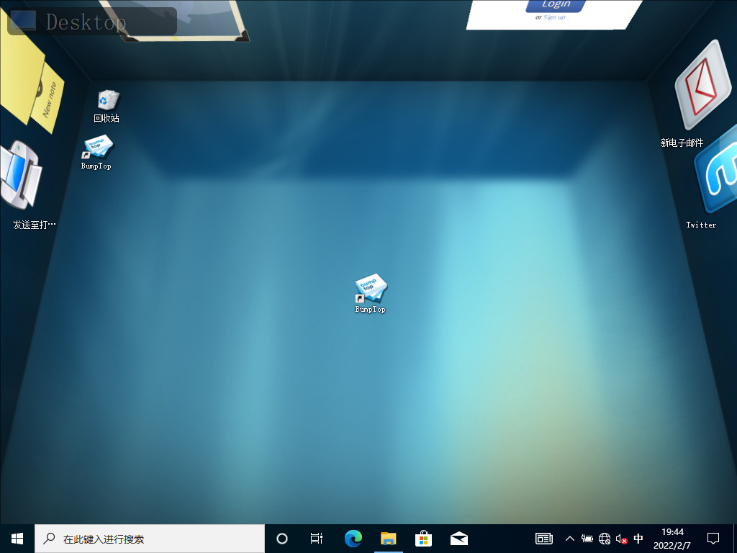Open the Windows Start menu

click(x=17, y=539)
